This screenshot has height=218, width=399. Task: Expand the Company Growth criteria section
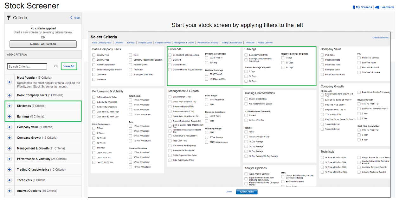pyautogui.click(x=10, y=138)
